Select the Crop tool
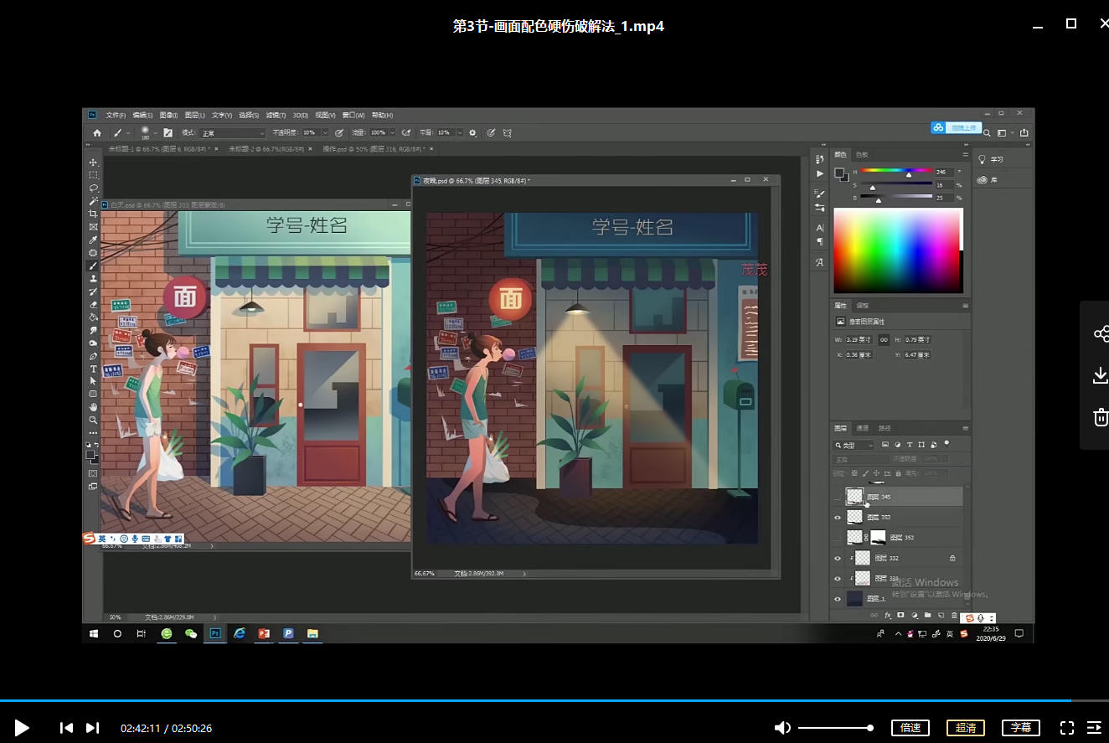This screenshot has width=1109, height=743. [93, 214]
